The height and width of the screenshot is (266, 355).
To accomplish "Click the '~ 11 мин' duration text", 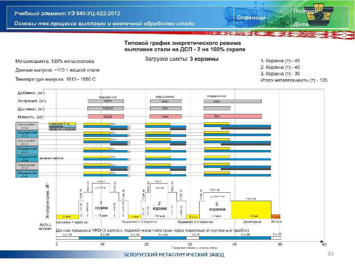I will tap(101, 216).
